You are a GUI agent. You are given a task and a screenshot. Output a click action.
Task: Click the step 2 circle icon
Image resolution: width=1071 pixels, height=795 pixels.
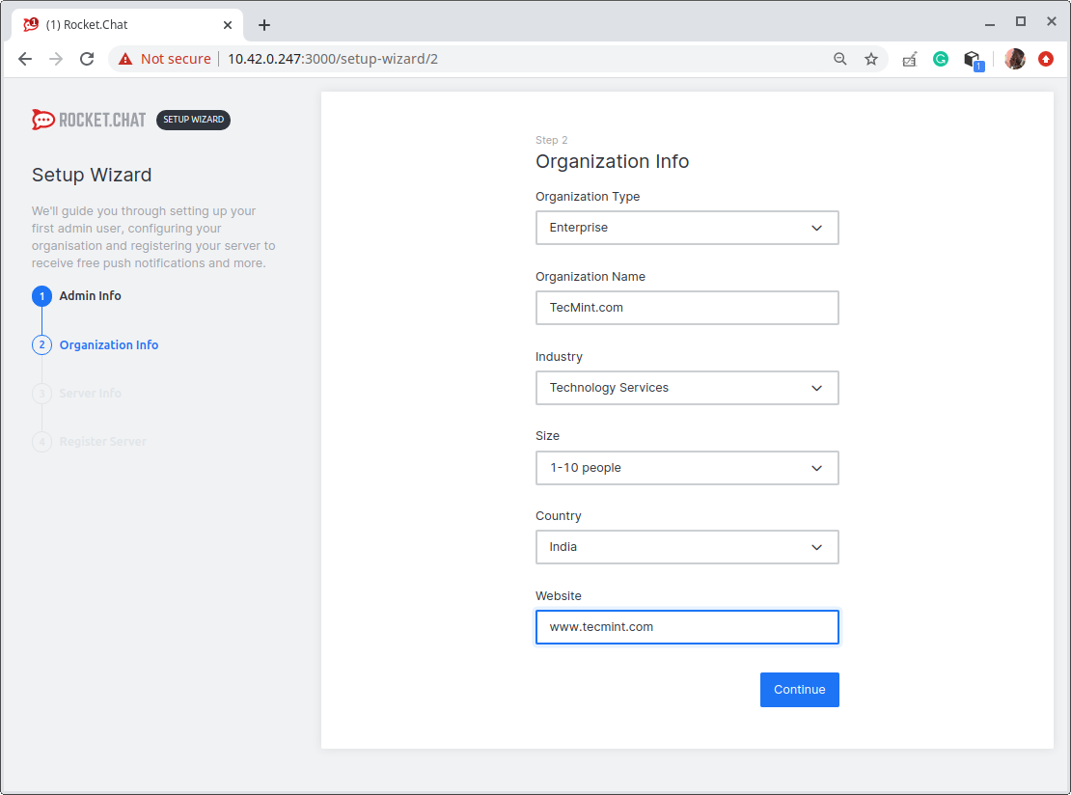pyautogui.click(x=41, y=344)
